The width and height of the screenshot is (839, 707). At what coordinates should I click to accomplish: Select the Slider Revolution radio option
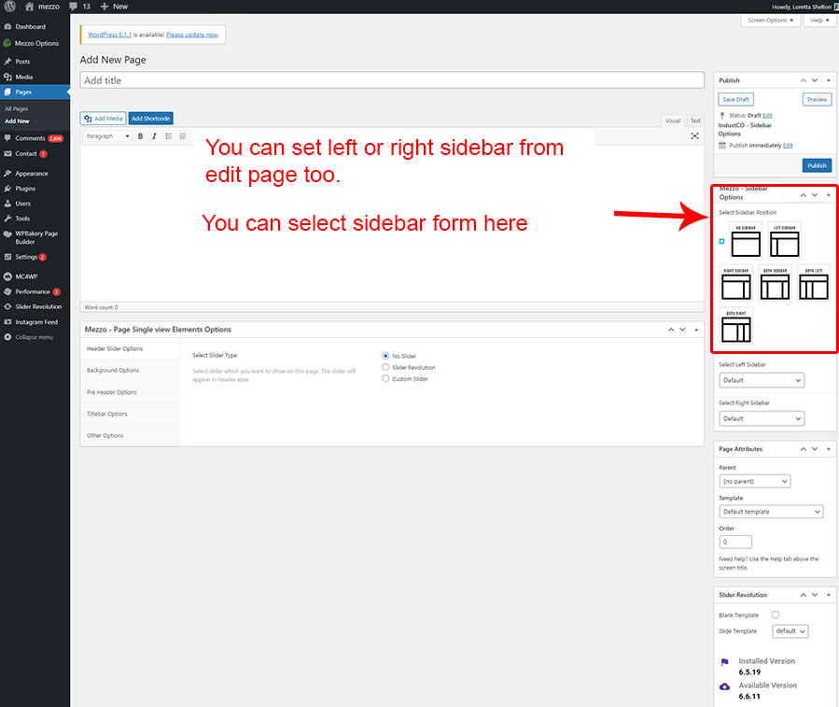[386, 367]
